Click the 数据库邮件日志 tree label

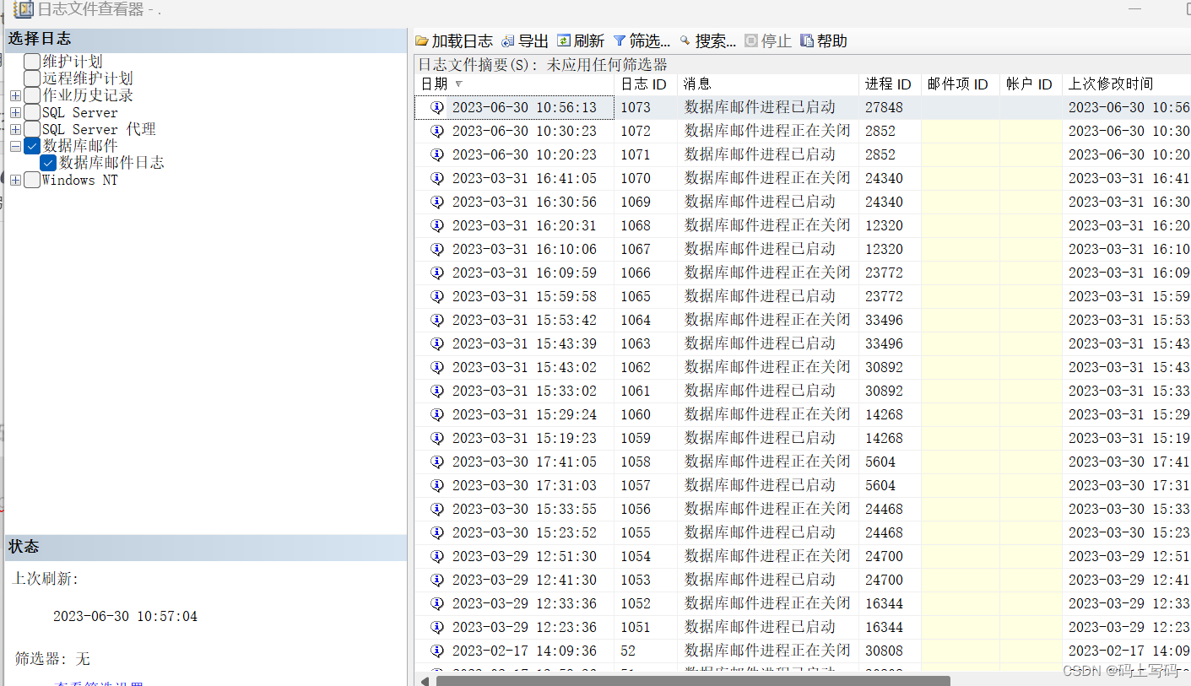tap(111, 163)
